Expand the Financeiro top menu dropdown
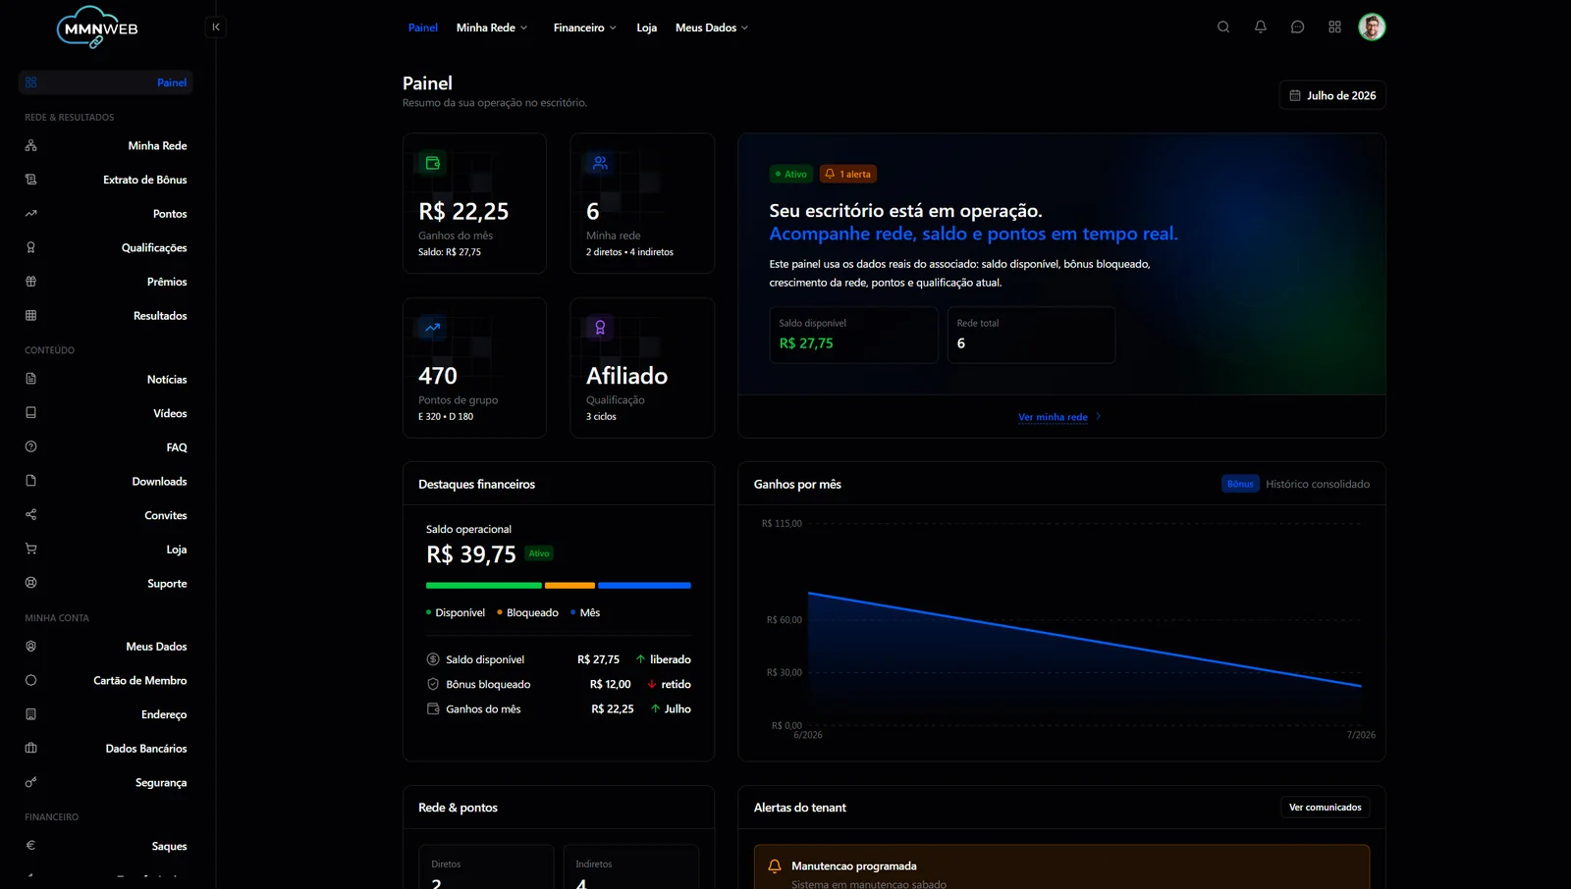This screenshot has width=1571, height=889. 585,27
